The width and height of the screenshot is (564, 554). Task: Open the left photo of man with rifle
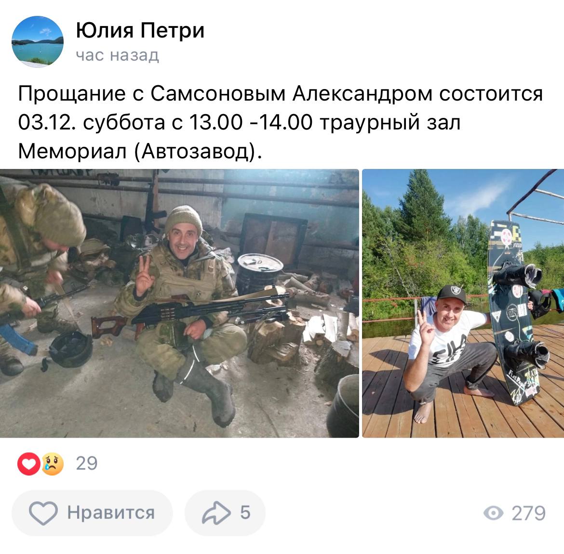(179, 303)
